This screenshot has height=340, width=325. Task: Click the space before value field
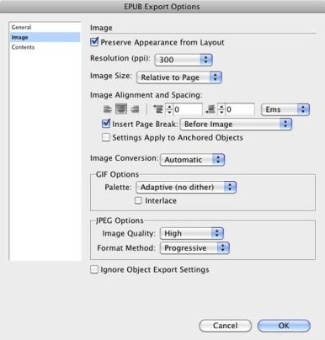pos(188,109)
